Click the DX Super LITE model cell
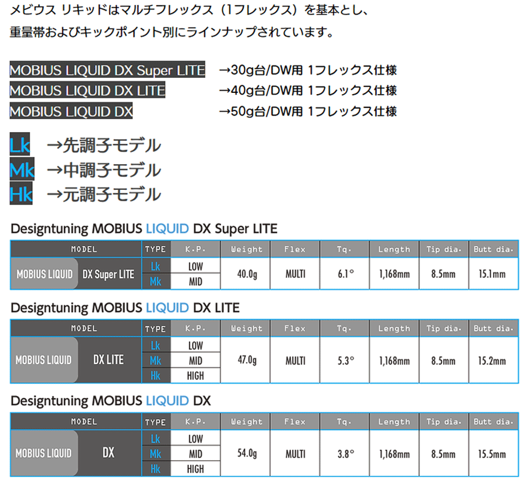The width and height of the screenshot is (525, 482). click(108, 273)
